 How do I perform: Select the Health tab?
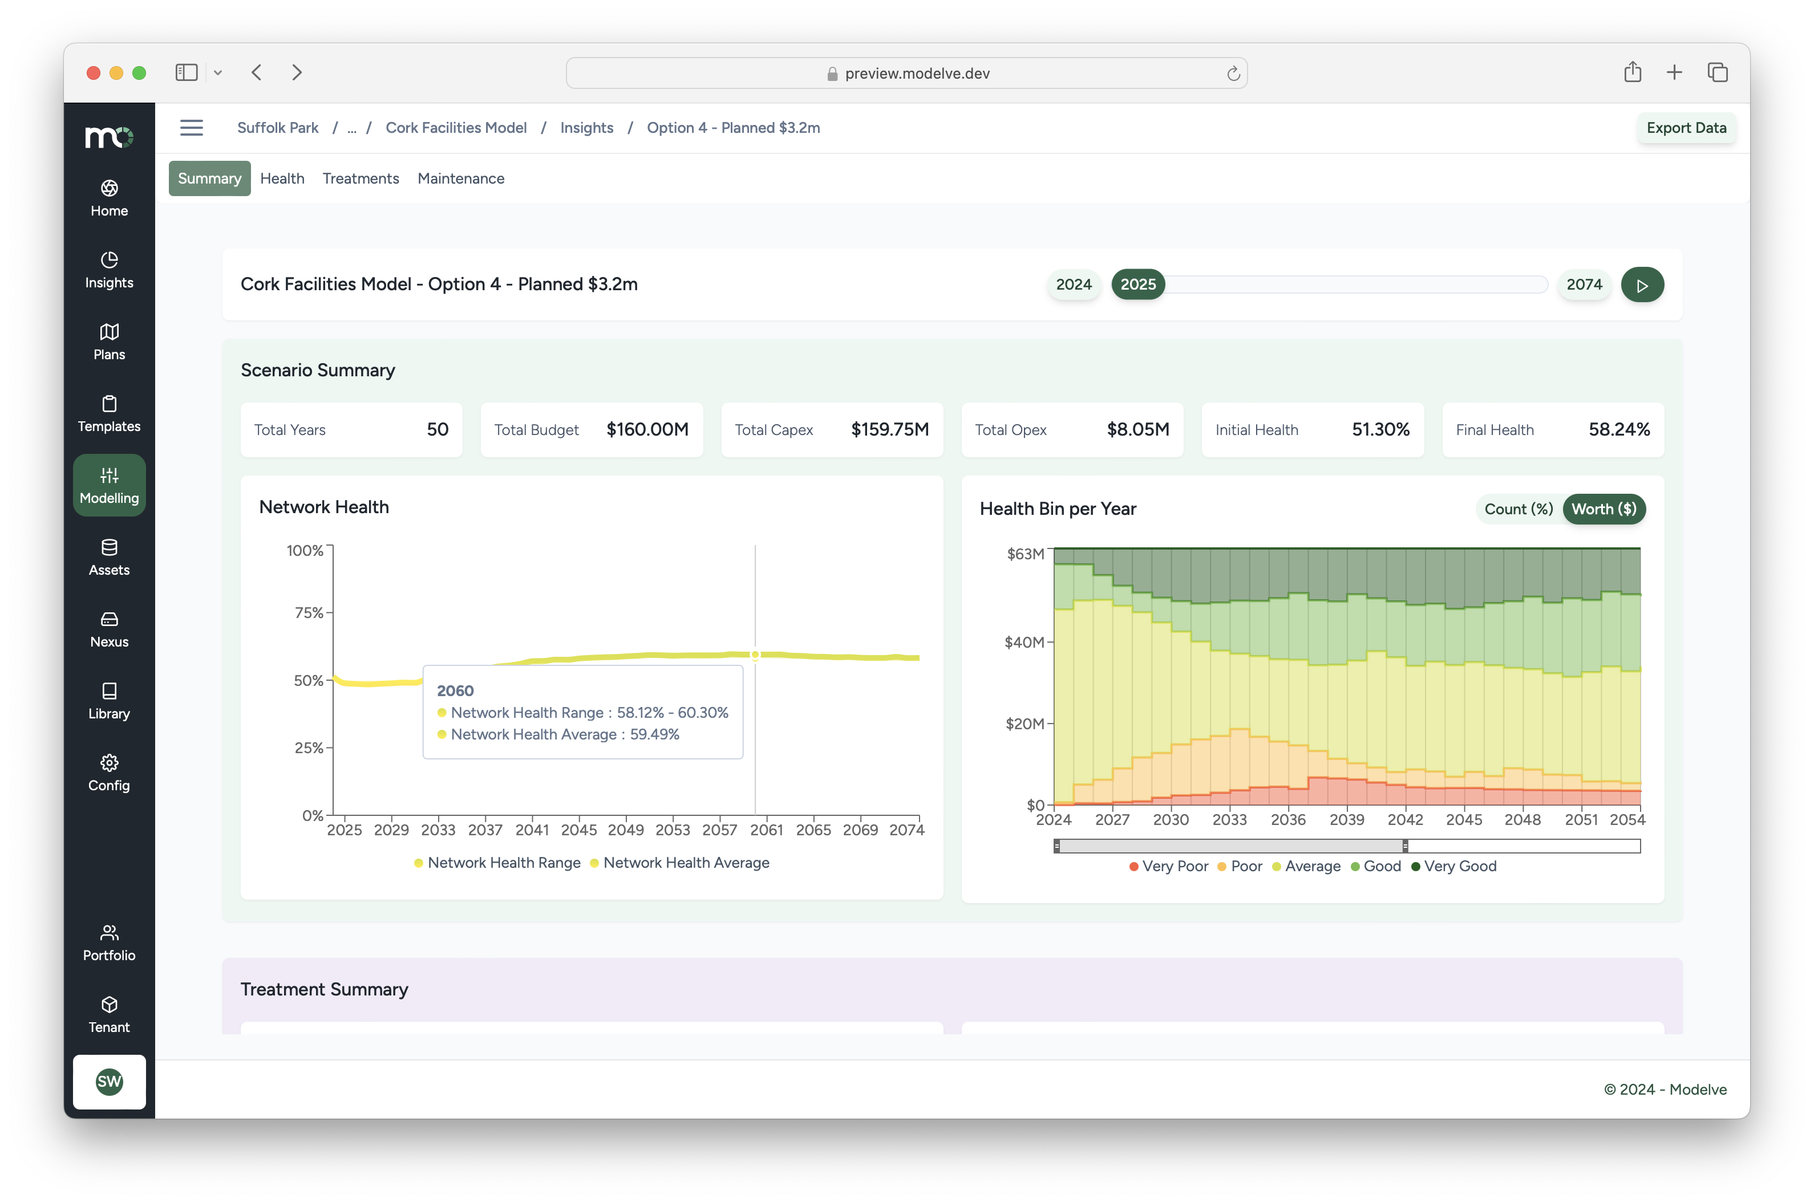point(281,178)
